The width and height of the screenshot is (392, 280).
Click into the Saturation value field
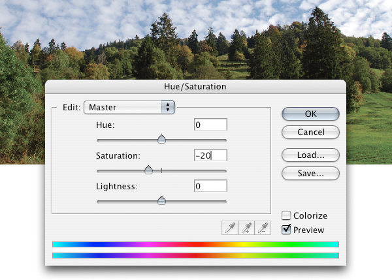(210, 155)
